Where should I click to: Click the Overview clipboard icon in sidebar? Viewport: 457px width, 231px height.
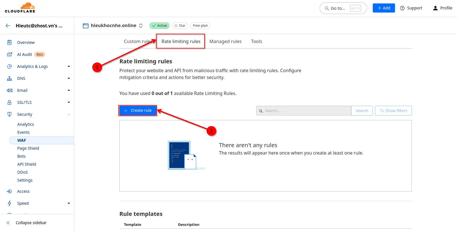[9, 42]
